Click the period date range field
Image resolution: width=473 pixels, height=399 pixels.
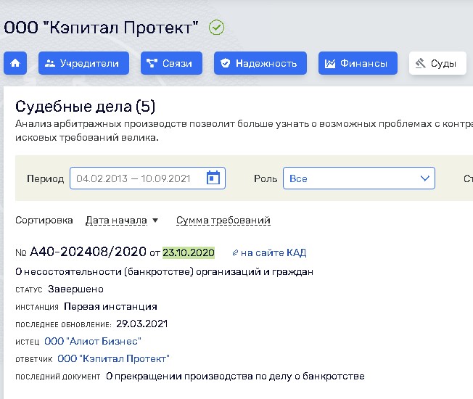[x=138, y=178]
